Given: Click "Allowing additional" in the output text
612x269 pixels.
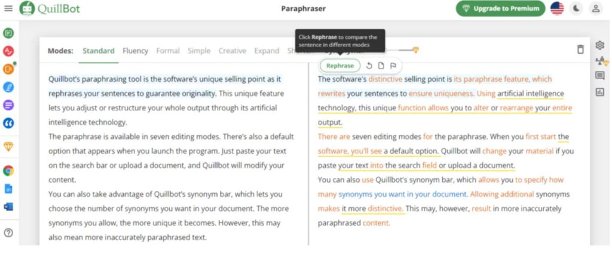Looking at the screenshot, I should click(x=502, y=194).
